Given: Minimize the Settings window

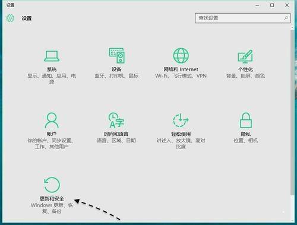Looking at the screenshot, I should coord(257,5).
